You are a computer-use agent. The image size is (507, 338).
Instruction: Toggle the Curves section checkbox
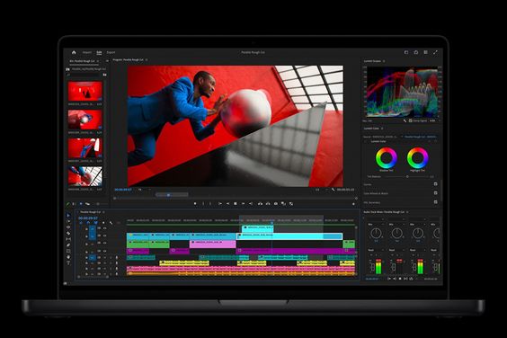(x=436, y=184)
